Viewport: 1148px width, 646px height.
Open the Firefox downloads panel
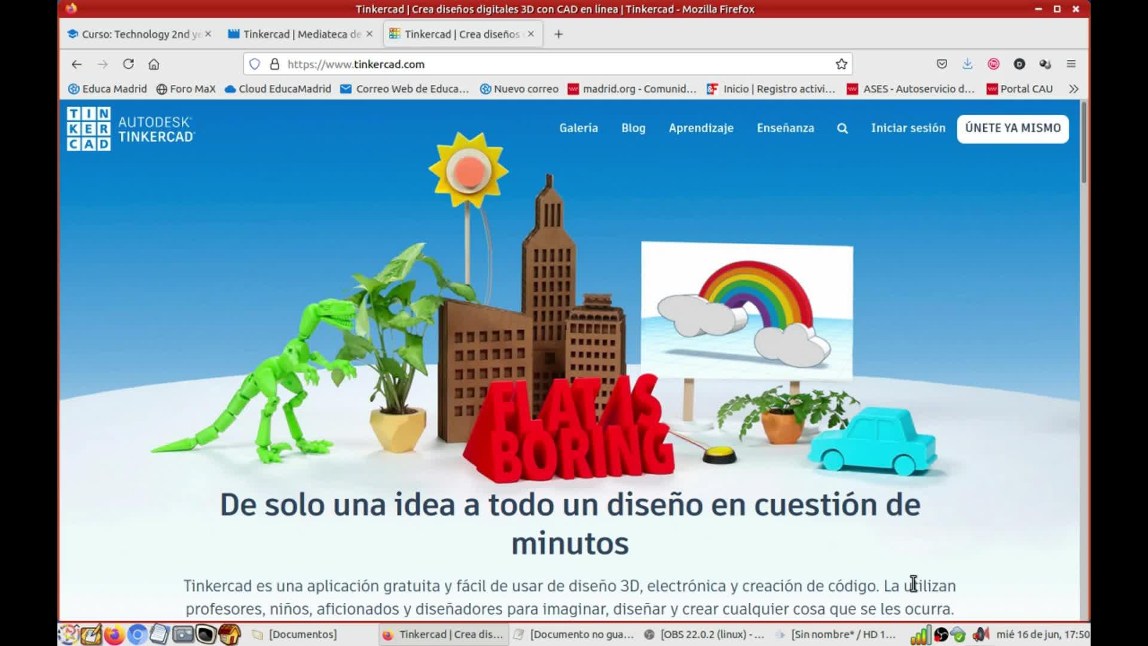tap(967, 64)
